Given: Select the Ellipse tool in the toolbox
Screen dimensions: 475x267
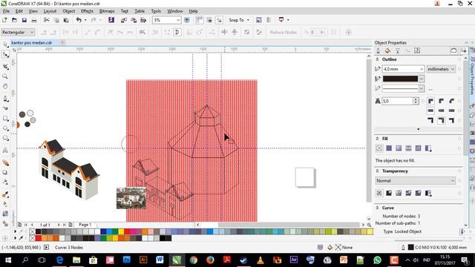Looking at the screenshot, I should pyautogui.click(x=5, y=128).
